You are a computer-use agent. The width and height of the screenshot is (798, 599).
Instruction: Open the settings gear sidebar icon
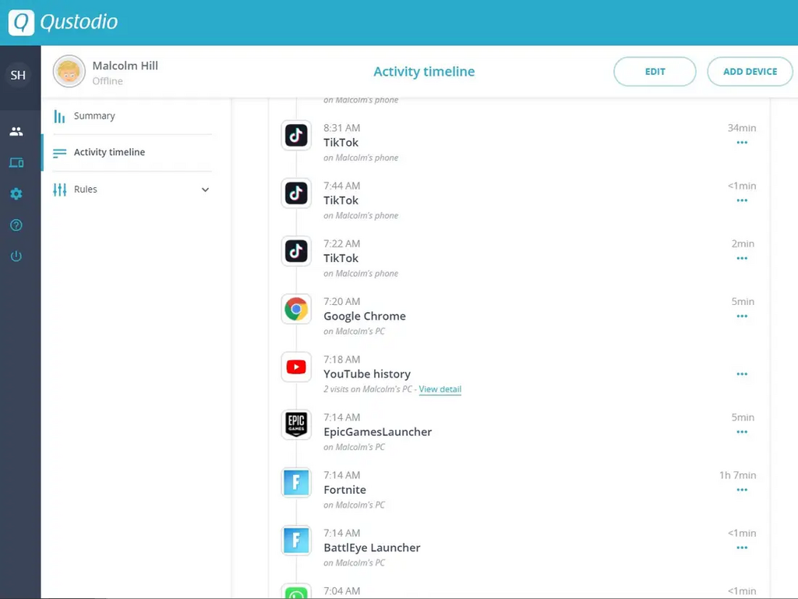(x=16, y=193)
